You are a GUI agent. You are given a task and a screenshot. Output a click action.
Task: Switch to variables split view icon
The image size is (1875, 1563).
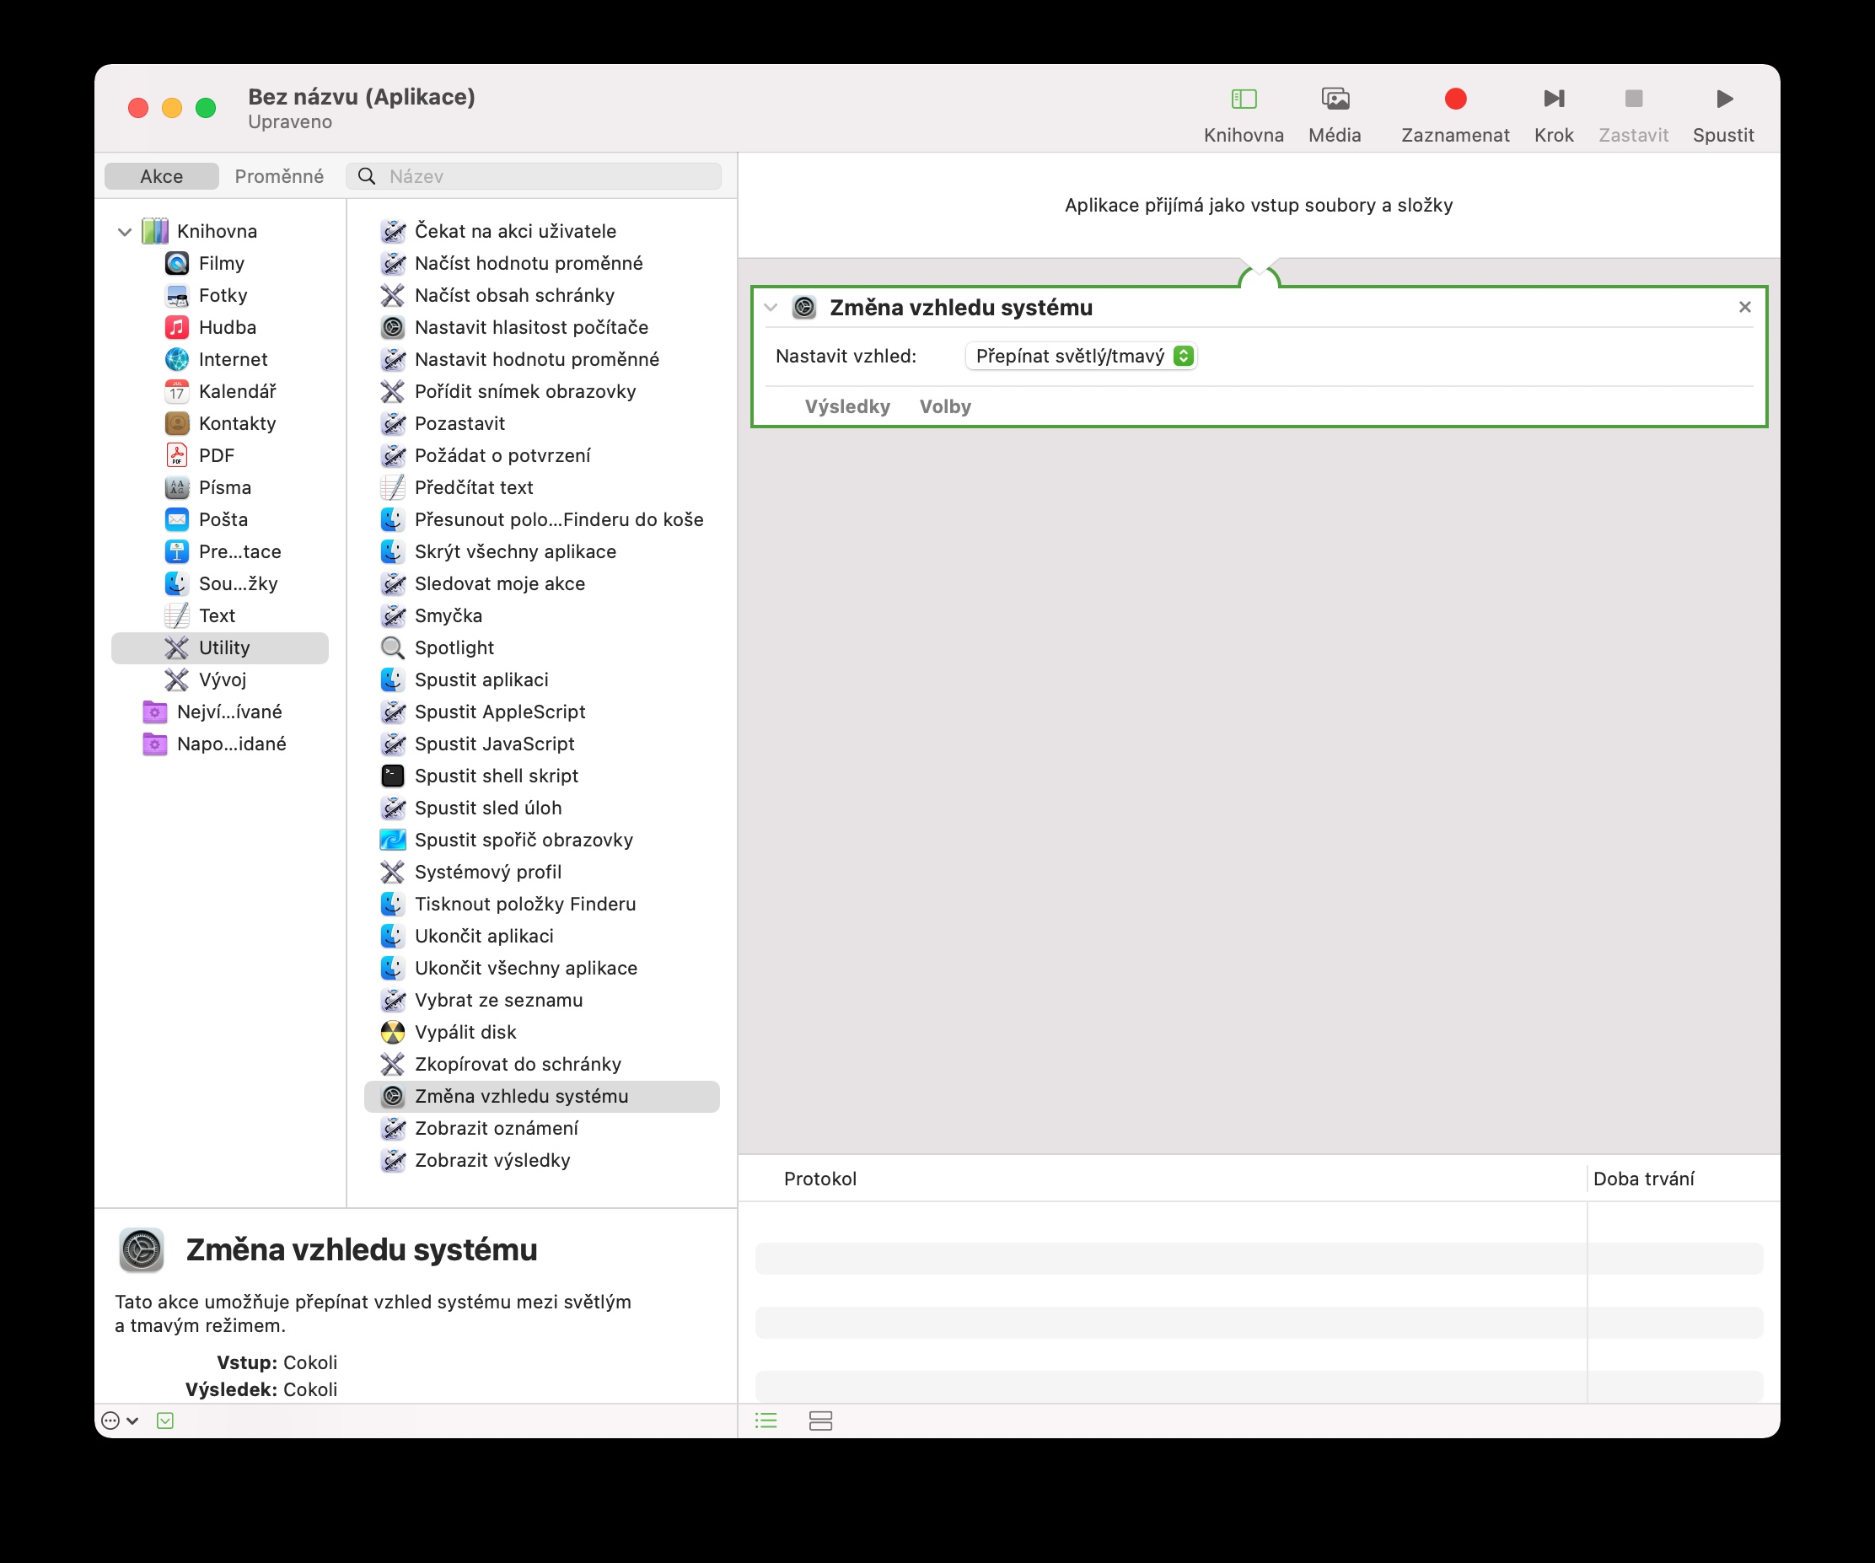click(819, 1421)
